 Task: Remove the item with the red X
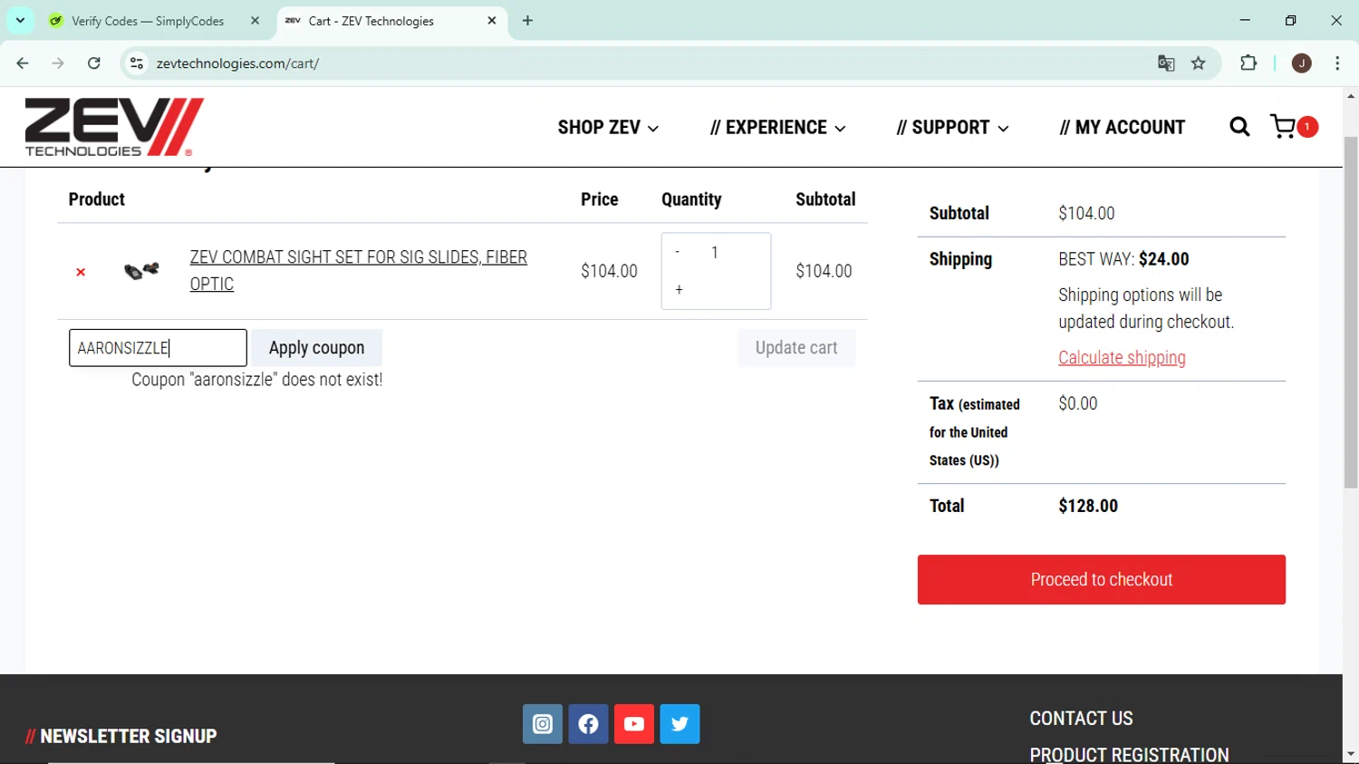[x=81, y=272]
